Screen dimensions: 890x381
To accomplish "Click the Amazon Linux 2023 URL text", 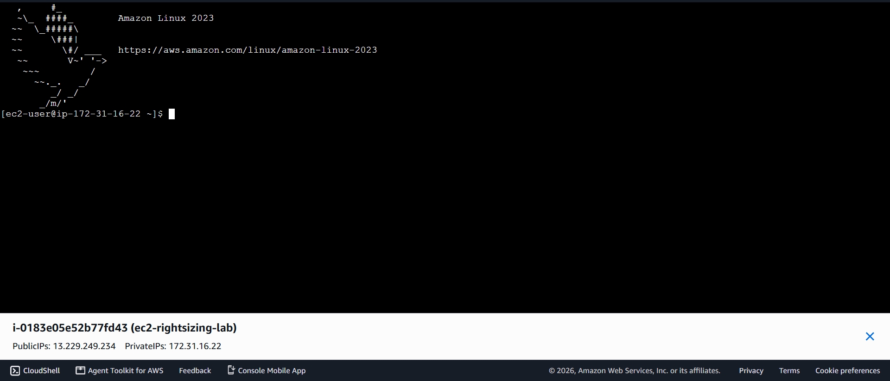I will [248, 50].
